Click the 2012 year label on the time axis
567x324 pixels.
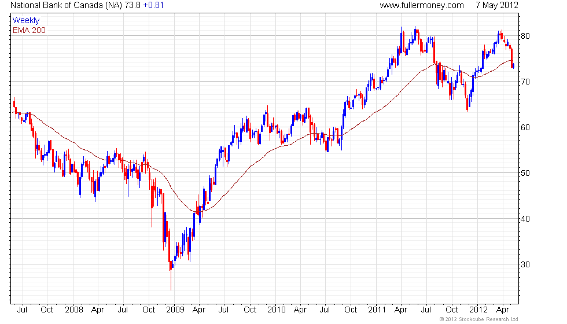point(478,310)
